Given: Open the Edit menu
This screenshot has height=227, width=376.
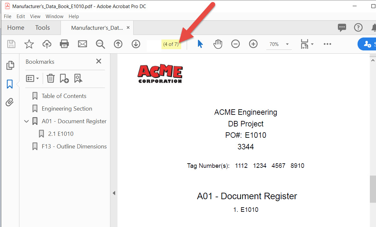Looking at the screenshot, I should 21,16.
